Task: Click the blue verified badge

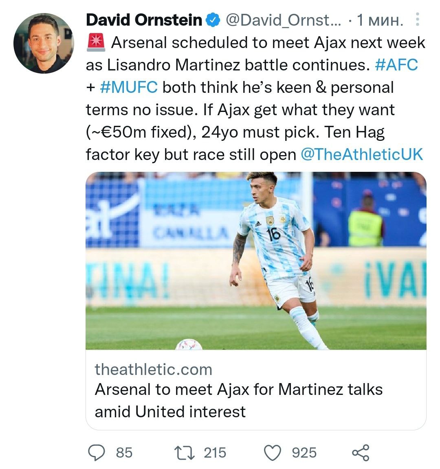Action: click(213, 20)
